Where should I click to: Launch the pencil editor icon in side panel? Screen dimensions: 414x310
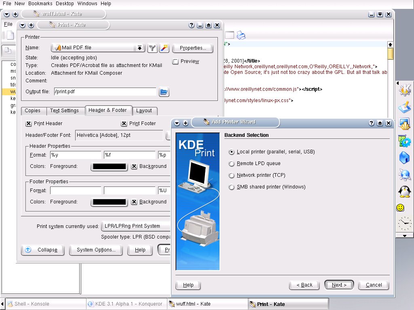(x=404, y=107)
